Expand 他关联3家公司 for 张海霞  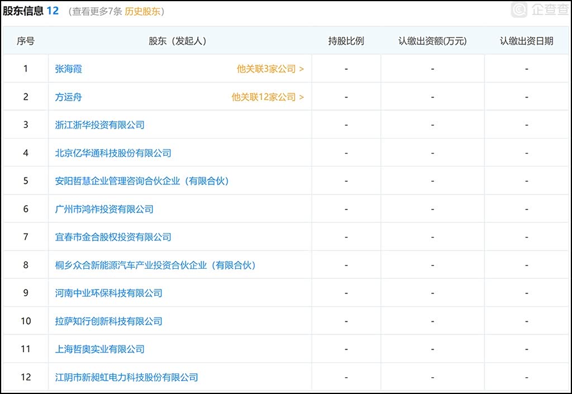270,69
